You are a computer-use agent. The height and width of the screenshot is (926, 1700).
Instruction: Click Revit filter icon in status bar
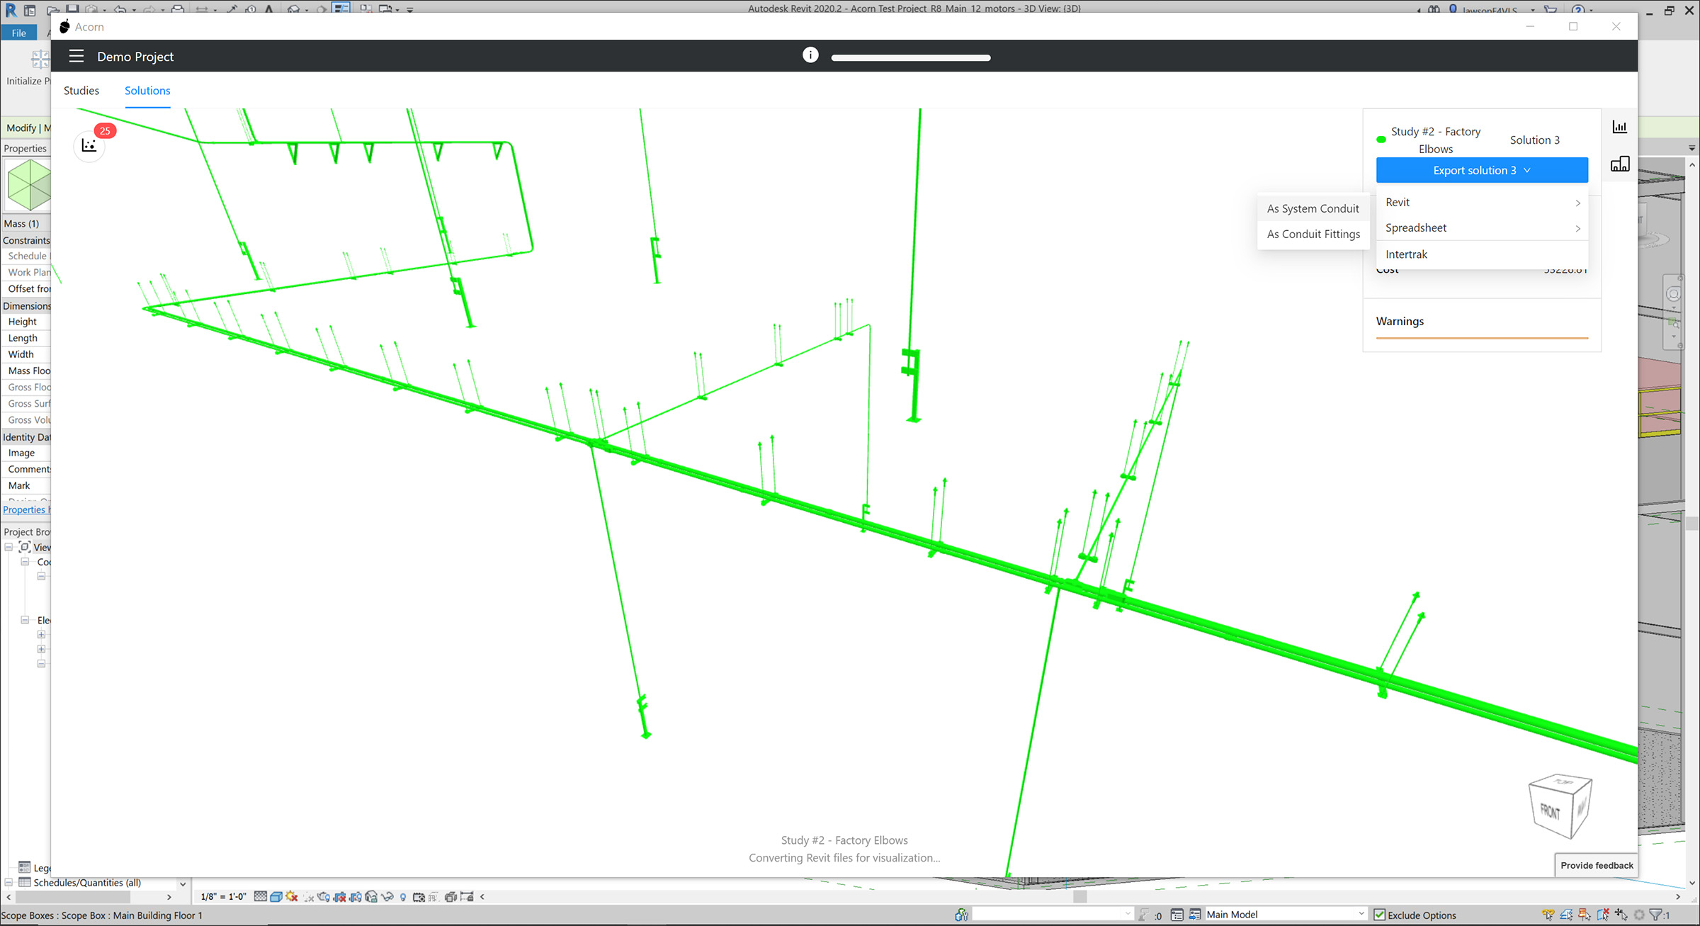pos(1656,915)
